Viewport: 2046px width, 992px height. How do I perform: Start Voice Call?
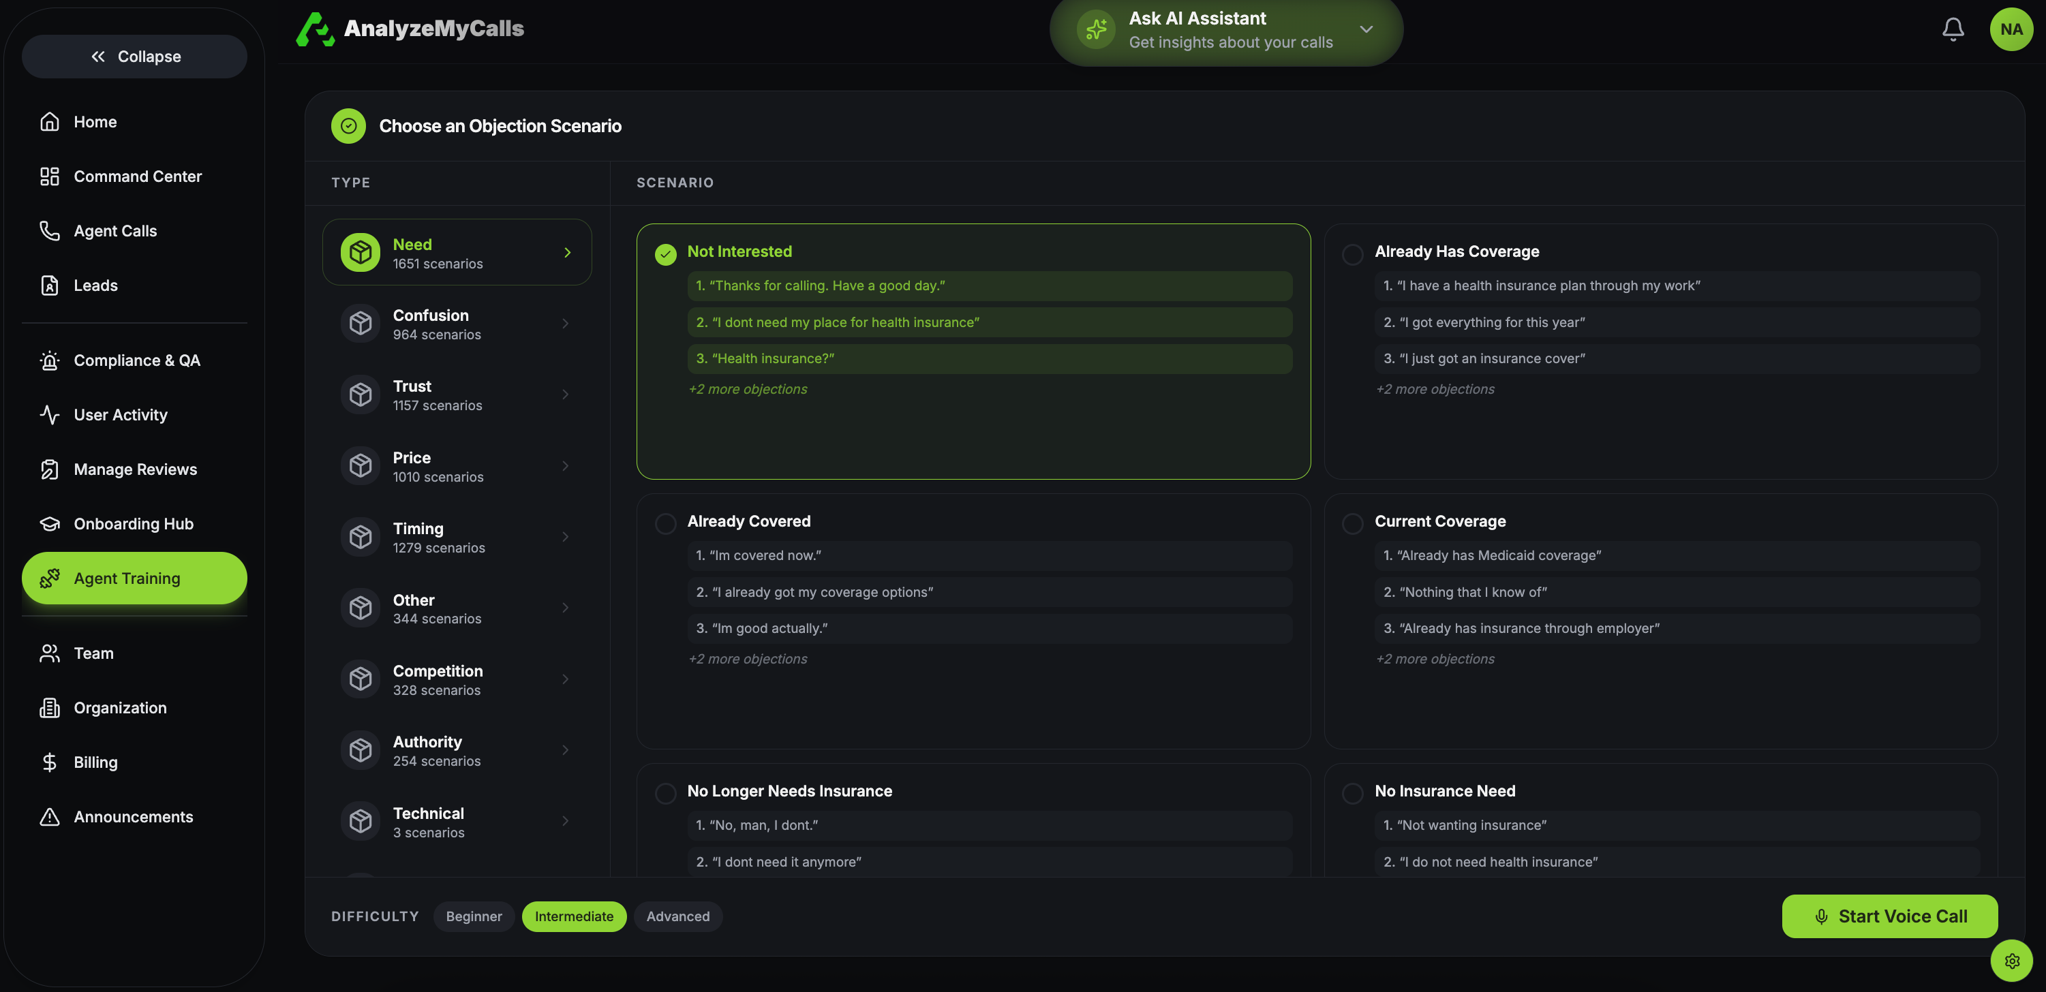[x=1889, y=916]
